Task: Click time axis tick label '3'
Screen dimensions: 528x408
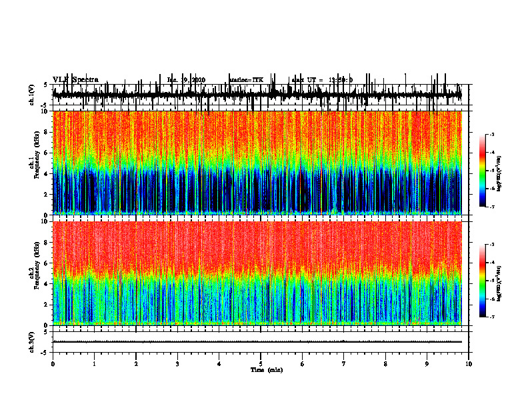Action: click(177, 364)
